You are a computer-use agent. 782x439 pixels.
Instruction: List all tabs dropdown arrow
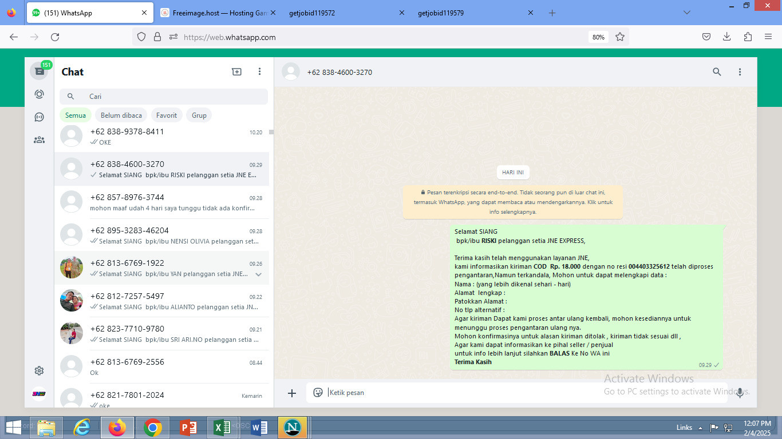pyautogui.click(x=687, y=13)
